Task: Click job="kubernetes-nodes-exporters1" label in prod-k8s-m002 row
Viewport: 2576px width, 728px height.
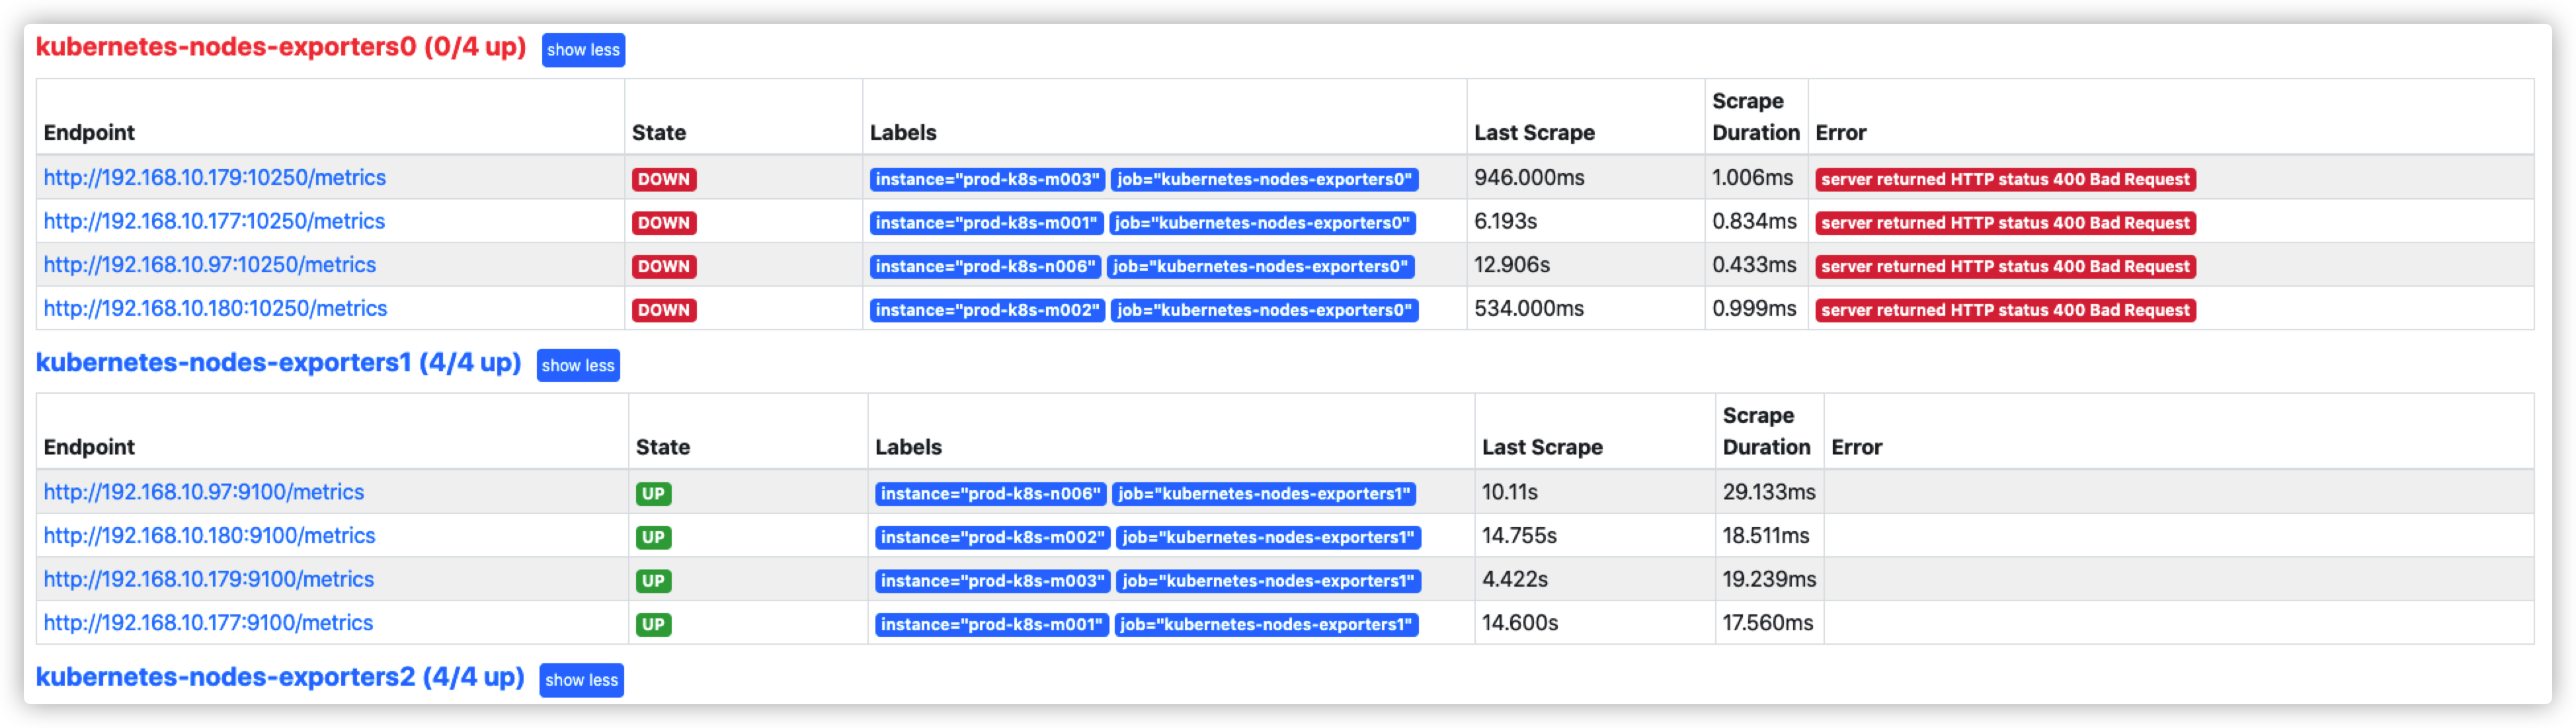Action: [x=1269, y=537]
